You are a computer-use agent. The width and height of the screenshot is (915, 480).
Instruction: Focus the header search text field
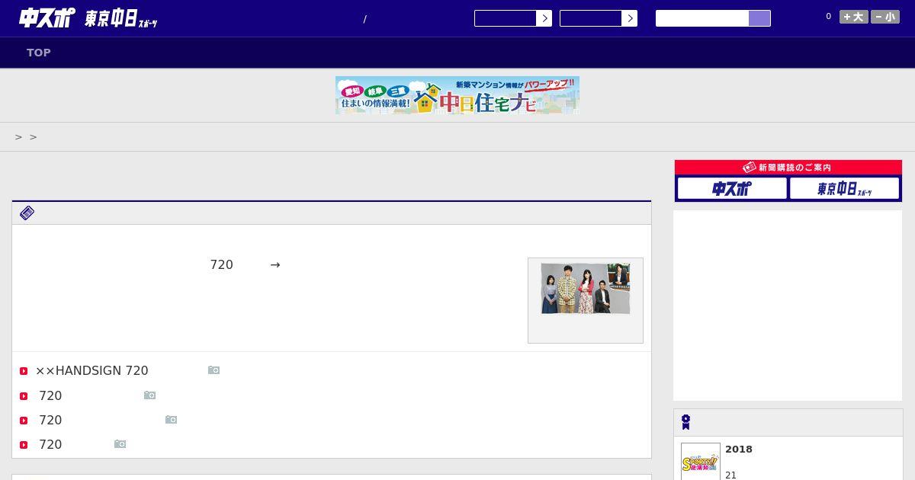click(702, 18)
